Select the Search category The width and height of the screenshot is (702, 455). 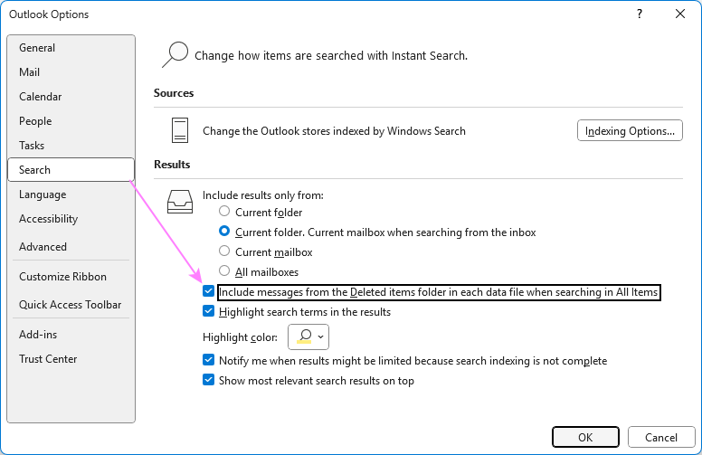[71, 170]
